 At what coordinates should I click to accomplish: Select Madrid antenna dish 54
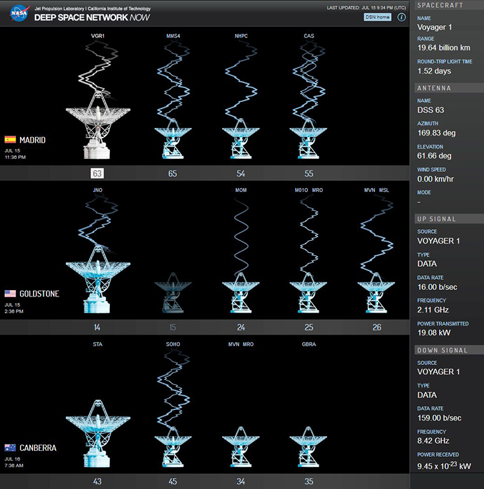tap(241, 139)
